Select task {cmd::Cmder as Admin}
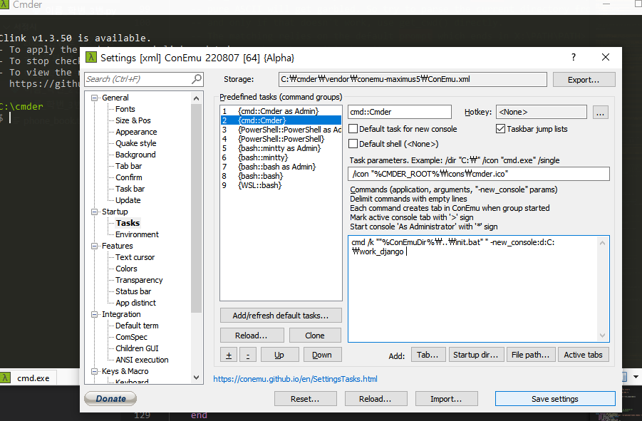Image resolution: width=642 pixels, height=421 pixels. [281, 111]
